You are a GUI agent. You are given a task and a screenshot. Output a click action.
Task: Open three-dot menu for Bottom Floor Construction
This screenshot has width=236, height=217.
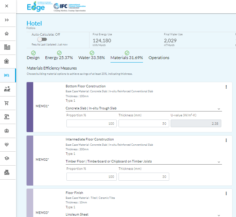point(226,87)
